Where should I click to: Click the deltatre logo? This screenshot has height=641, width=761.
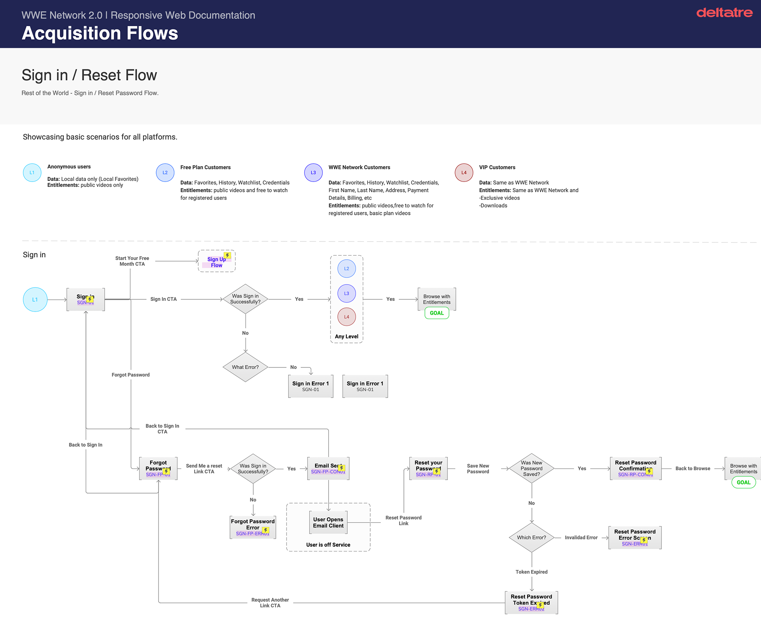click(x=724, y=13)
